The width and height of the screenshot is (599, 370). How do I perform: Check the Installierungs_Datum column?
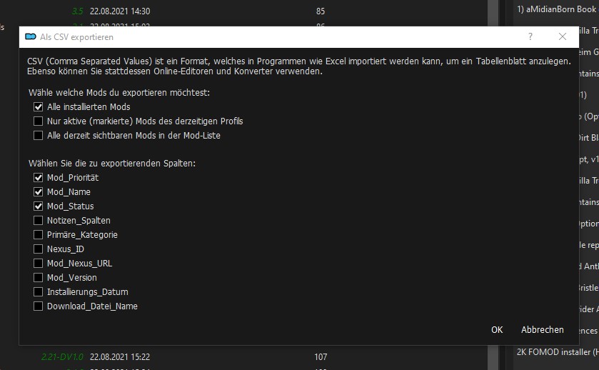[x=39, y=292]
